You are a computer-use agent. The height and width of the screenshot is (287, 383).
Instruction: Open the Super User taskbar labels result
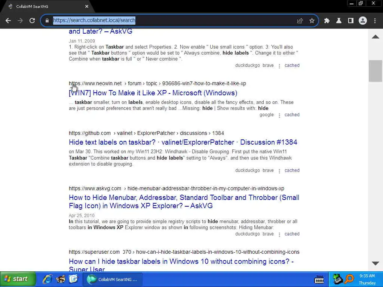(x=181, y=265)
